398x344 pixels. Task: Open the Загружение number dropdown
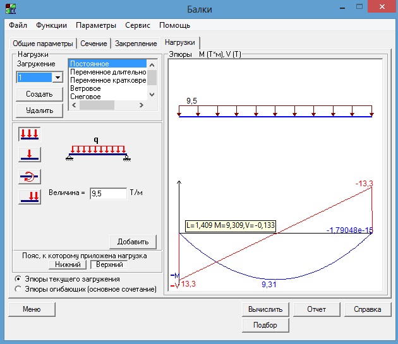(58, 78)
